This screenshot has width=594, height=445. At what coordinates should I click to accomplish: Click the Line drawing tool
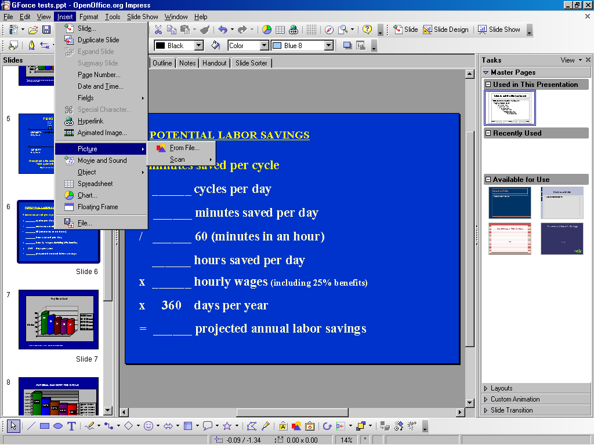31,426
